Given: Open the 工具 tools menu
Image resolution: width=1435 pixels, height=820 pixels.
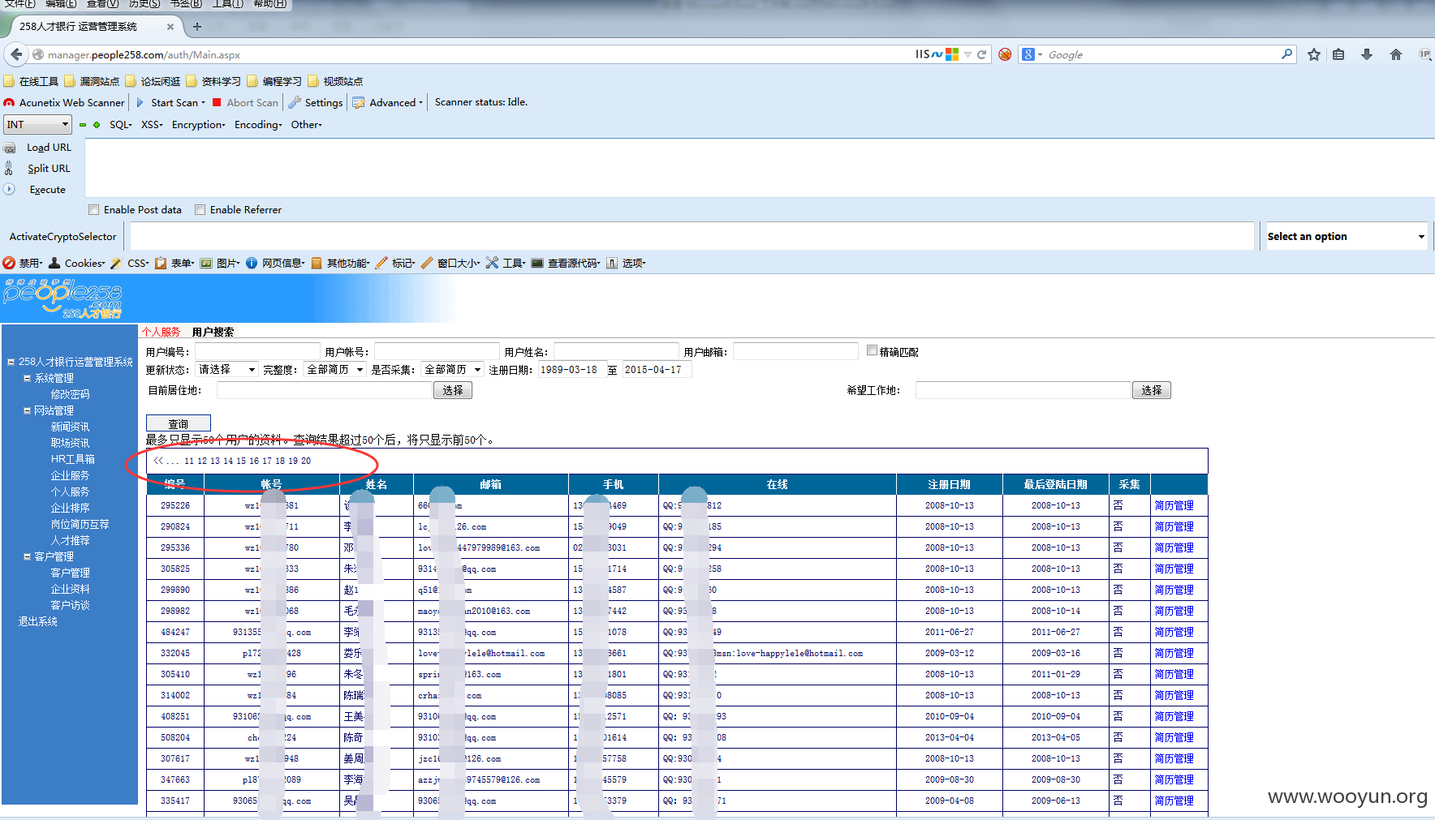Looking at the screenshot, I should click(x=506, y=263).
